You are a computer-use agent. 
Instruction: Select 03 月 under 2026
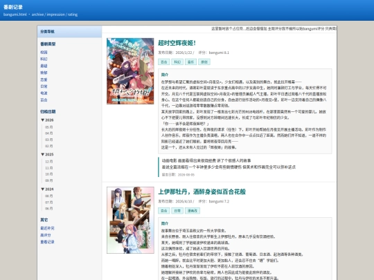(x=49, y=140)
